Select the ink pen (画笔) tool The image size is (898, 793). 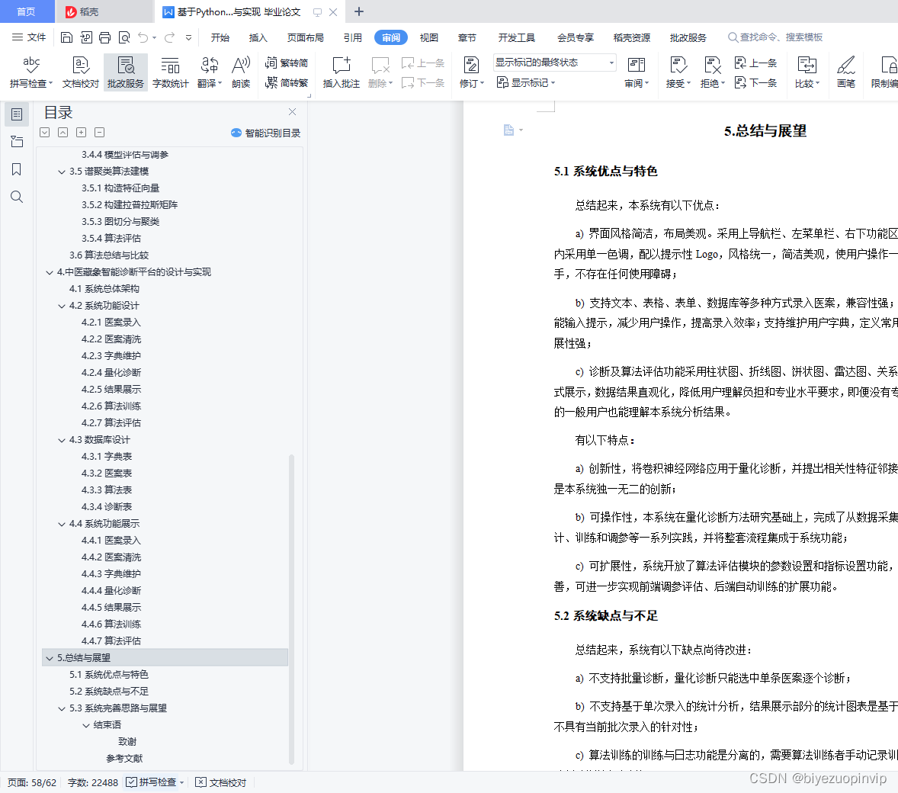click(846, 72)
